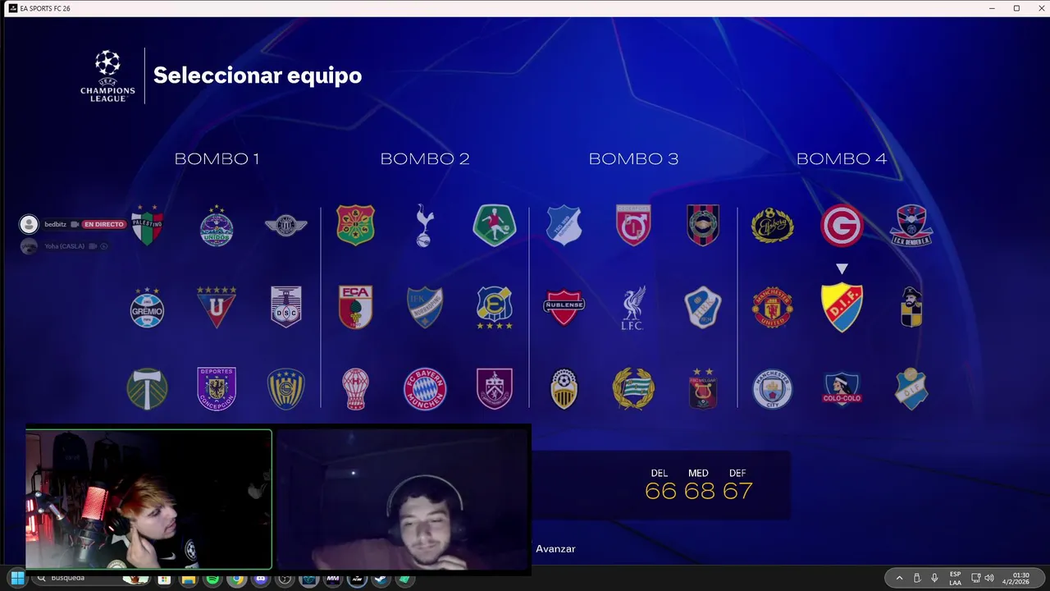Click the Avanzar button
The height and width of the screenshot is (591, 1050).
(555, 548)
